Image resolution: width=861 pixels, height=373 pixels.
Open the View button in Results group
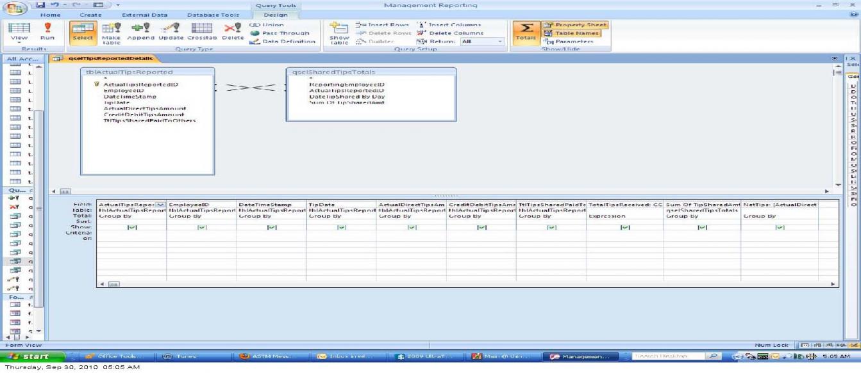19,33
